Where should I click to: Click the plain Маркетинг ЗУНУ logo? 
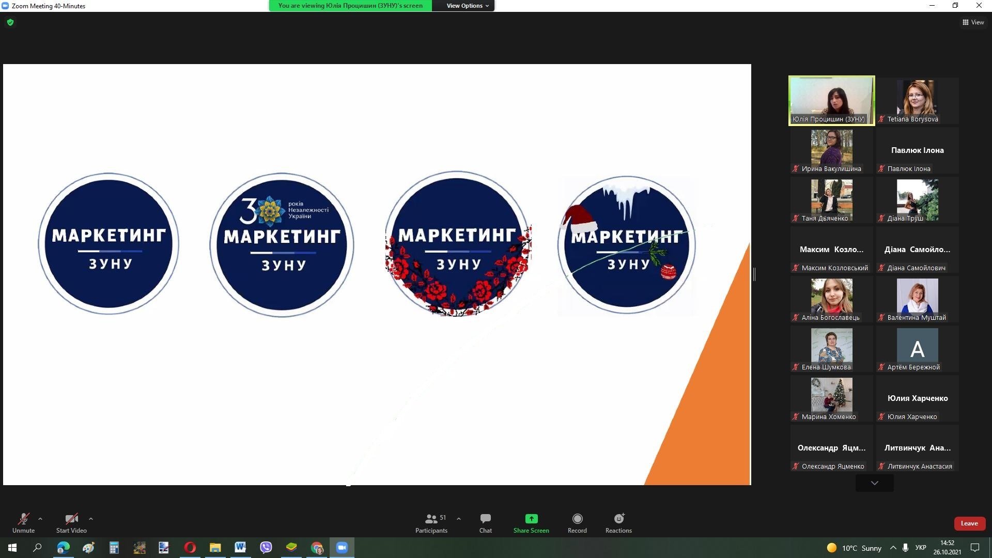(x=109, y=243)
